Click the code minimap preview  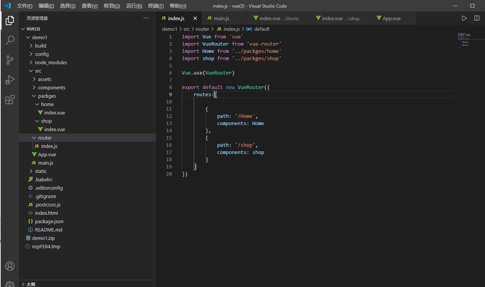(464, 40)
